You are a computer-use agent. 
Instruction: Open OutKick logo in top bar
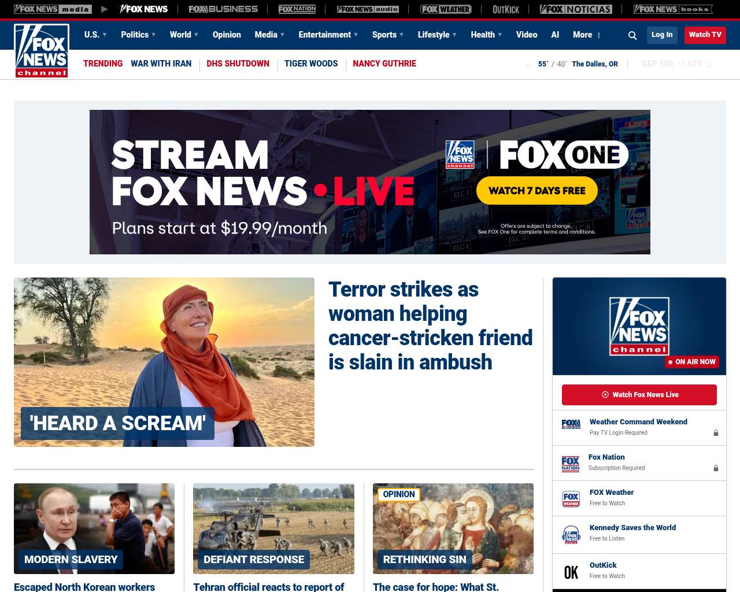(x=506, y=9)
